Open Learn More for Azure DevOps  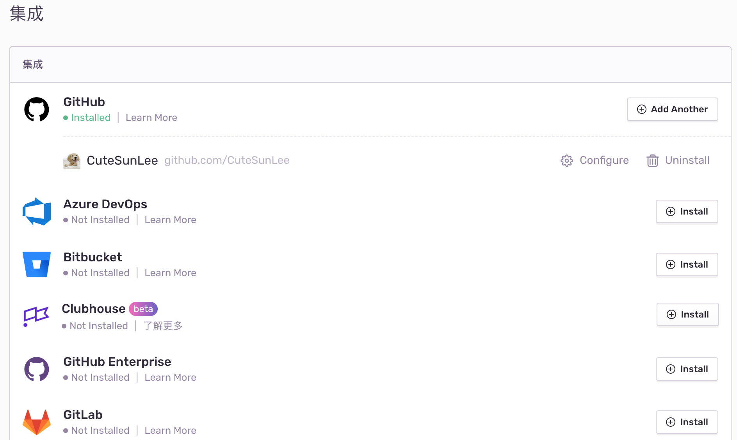point(170,220)
